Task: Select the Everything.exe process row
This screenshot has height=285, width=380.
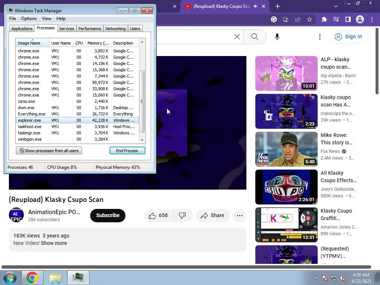Action: click(77, 114)
